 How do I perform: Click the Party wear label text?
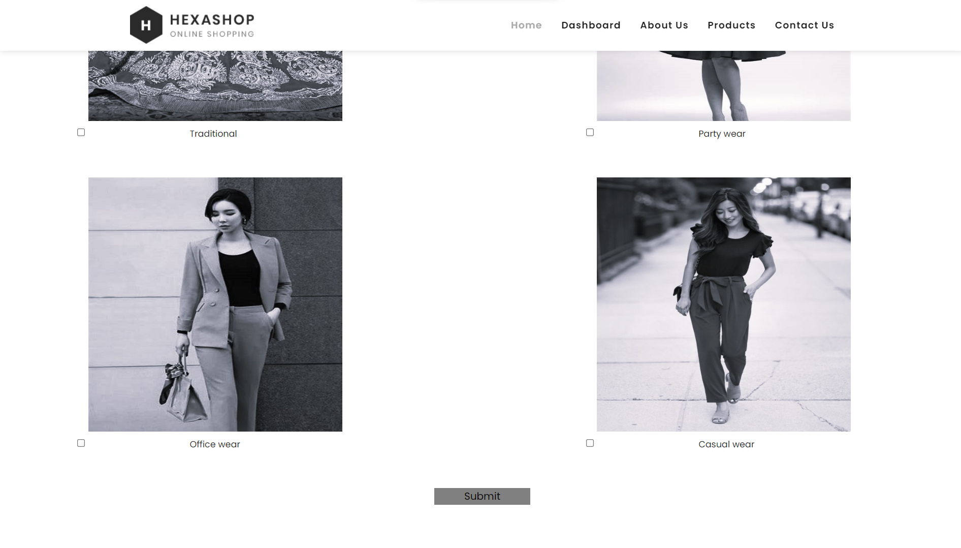coord(722,134)
